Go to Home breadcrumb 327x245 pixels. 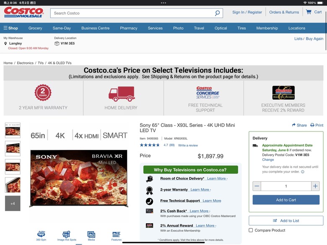(8, 63)
